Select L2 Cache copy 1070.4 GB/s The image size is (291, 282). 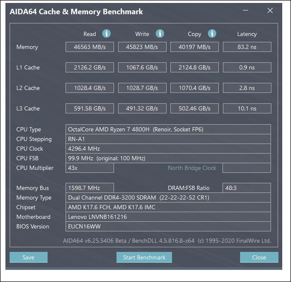tap(194, 88)
